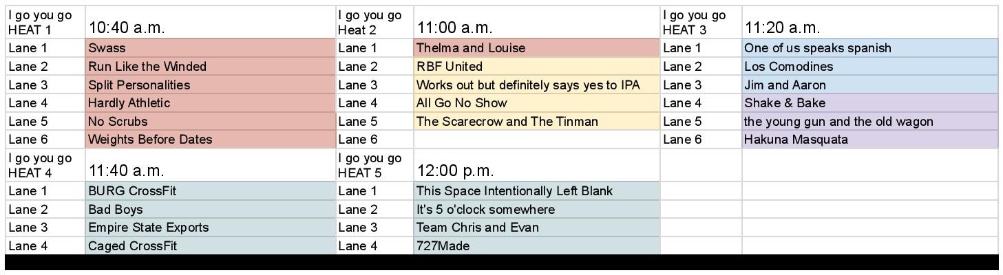Click the 727Made team cell

coord(536,245)
